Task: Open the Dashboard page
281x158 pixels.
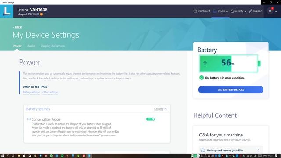Action: 202,11
